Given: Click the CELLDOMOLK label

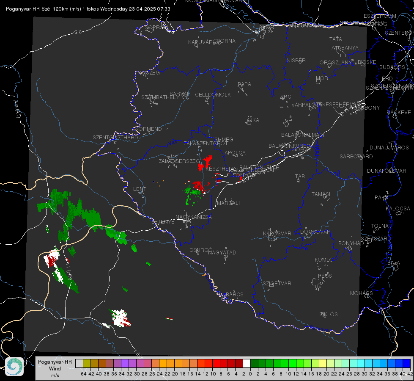Looking at the screenshot, I should (x=213, y=95).
